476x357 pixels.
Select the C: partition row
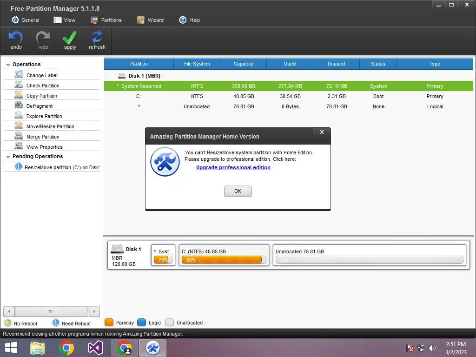288,96
